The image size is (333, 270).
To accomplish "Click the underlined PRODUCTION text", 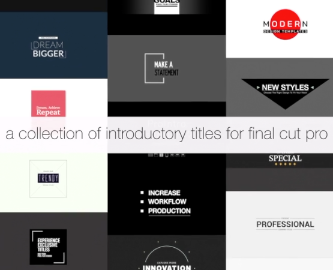I will (x=169, y=211).
